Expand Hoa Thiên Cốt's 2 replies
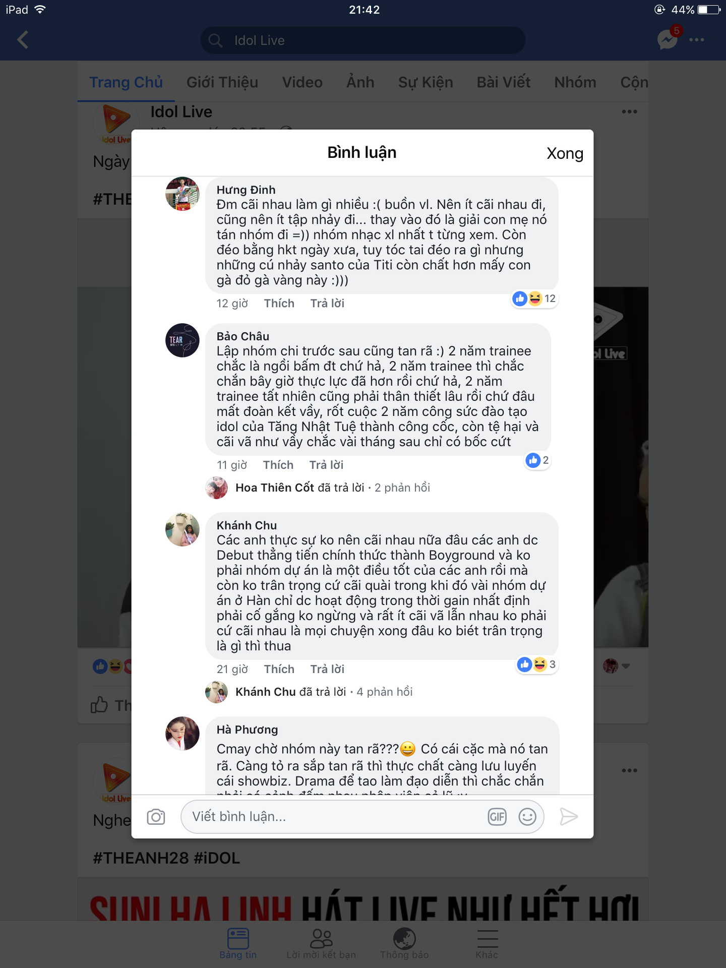 333,488
